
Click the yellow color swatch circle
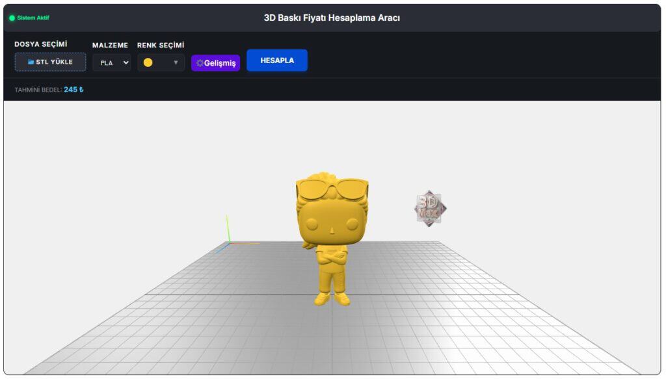pos(148,62)
